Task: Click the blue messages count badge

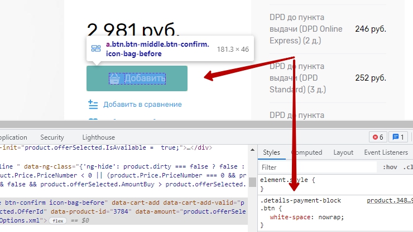Action: [x=398, y=137]
